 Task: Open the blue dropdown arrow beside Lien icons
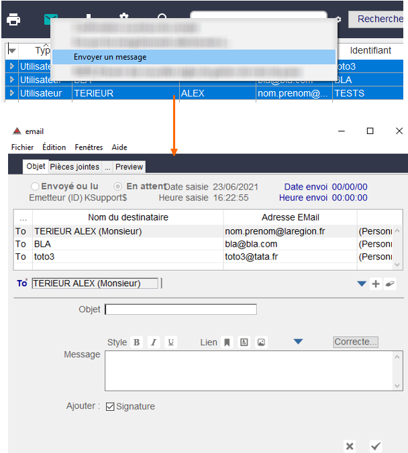click(x=298, y=342)
